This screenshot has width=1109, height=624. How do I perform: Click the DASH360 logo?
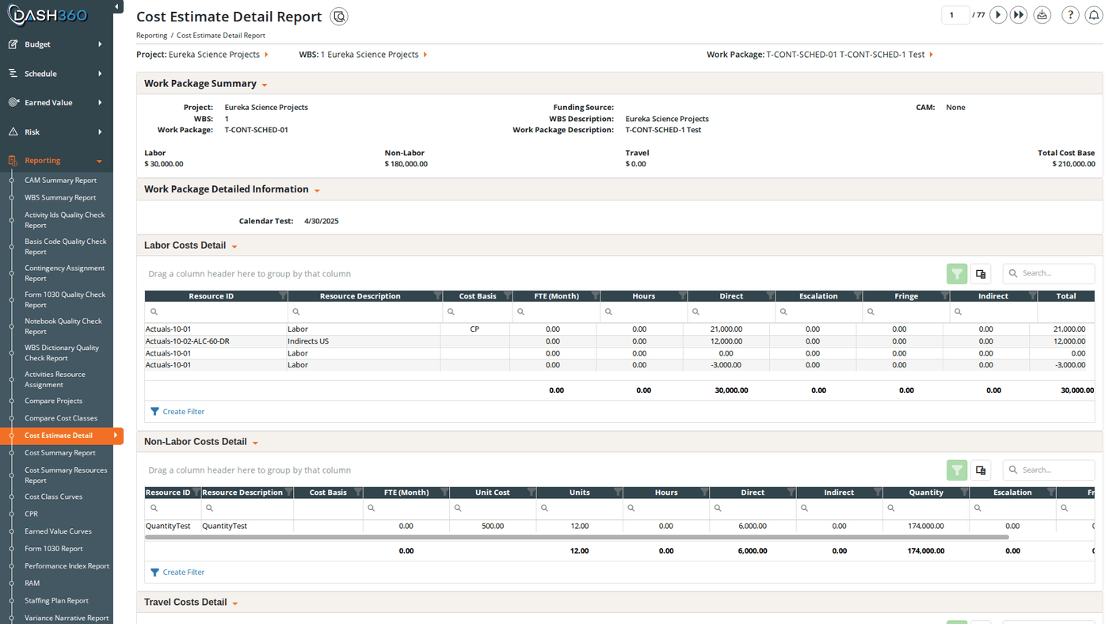pos(48,15)
